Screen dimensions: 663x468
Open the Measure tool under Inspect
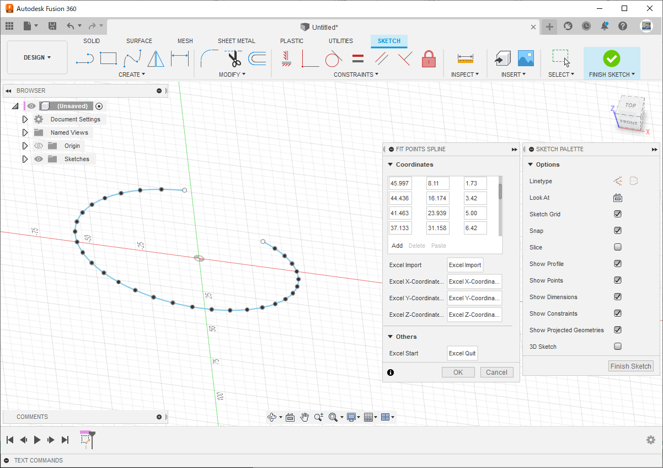click(466, 59)
